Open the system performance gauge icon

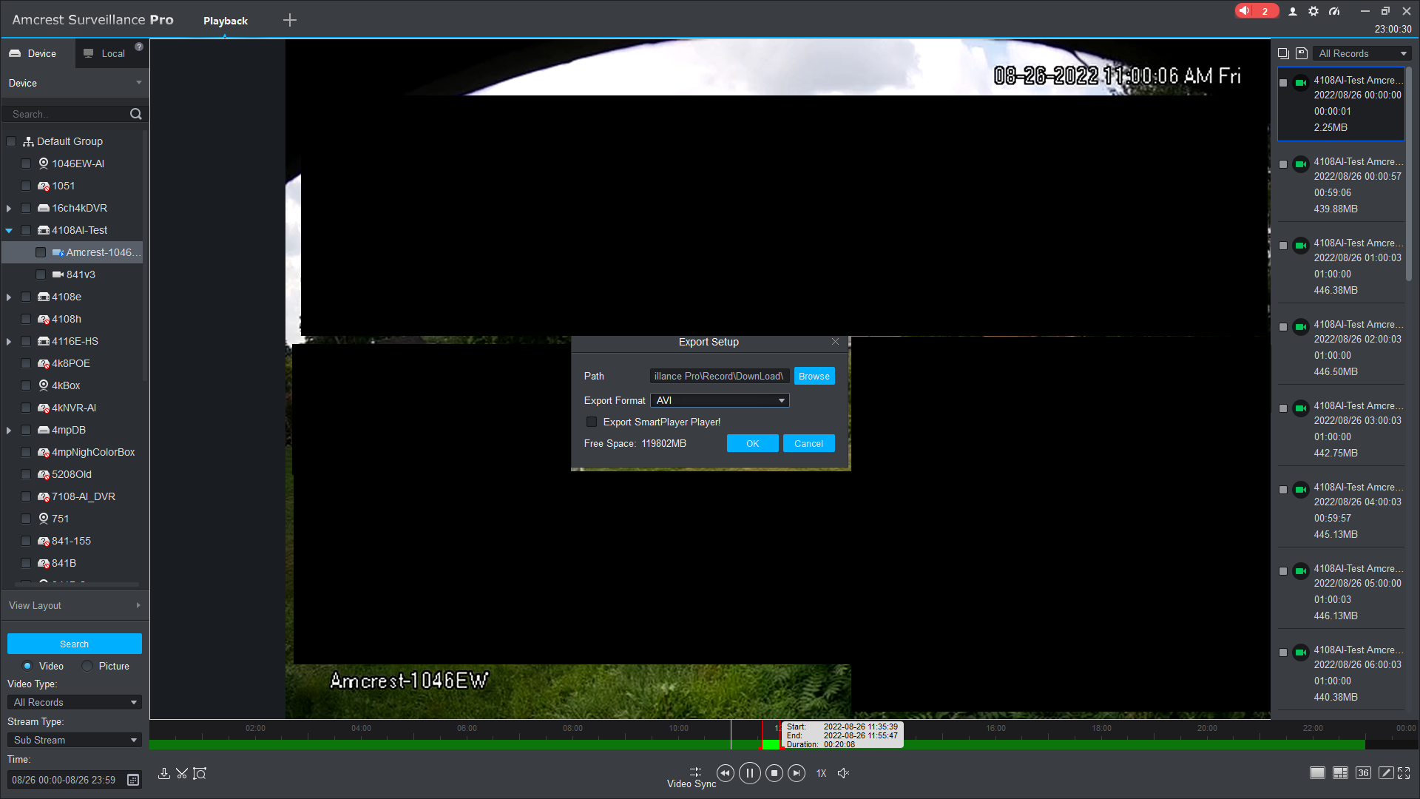click(x=1334, y=11)
